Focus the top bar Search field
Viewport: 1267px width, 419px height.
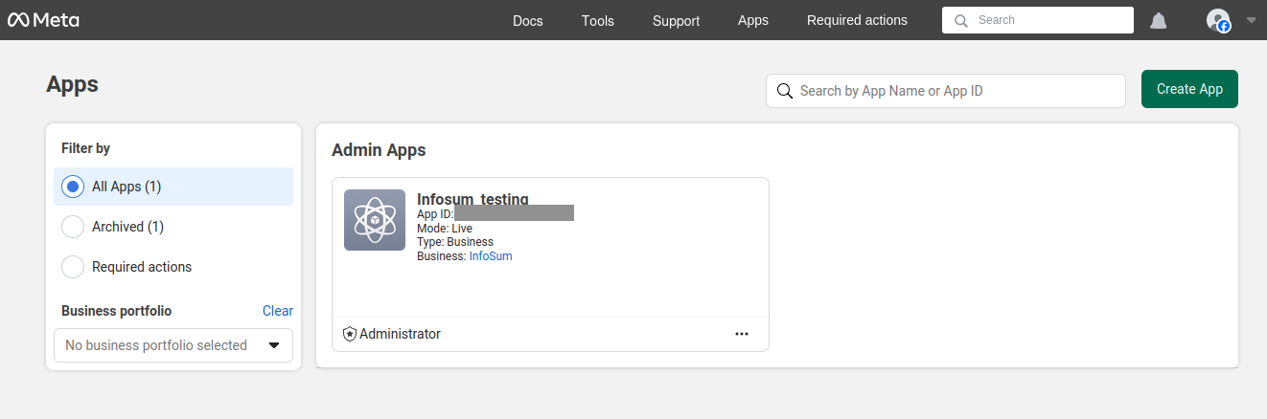tap(1038, 20)
